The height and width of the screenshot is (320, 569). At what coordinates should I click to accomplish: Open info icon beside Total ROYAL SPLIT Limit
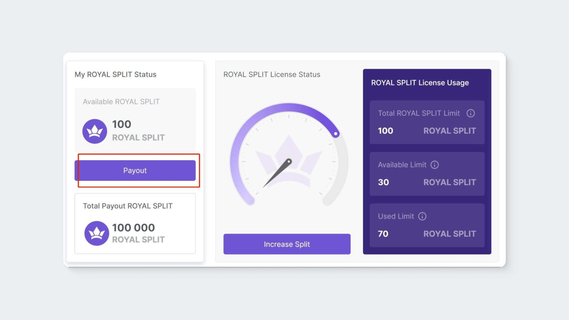[x=470, y=113]
